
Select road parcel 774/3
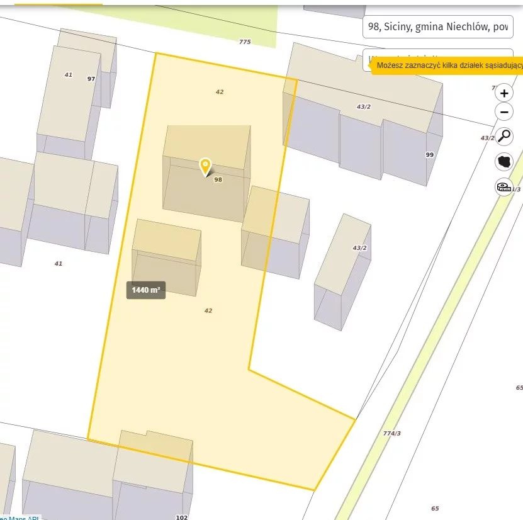(x=391, y=433)
